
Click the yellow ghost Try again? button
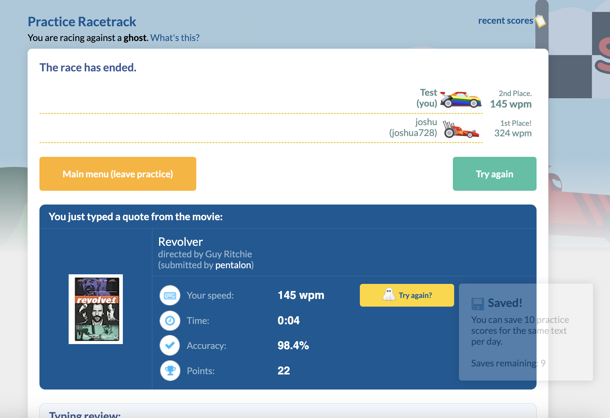pos(407,295)
